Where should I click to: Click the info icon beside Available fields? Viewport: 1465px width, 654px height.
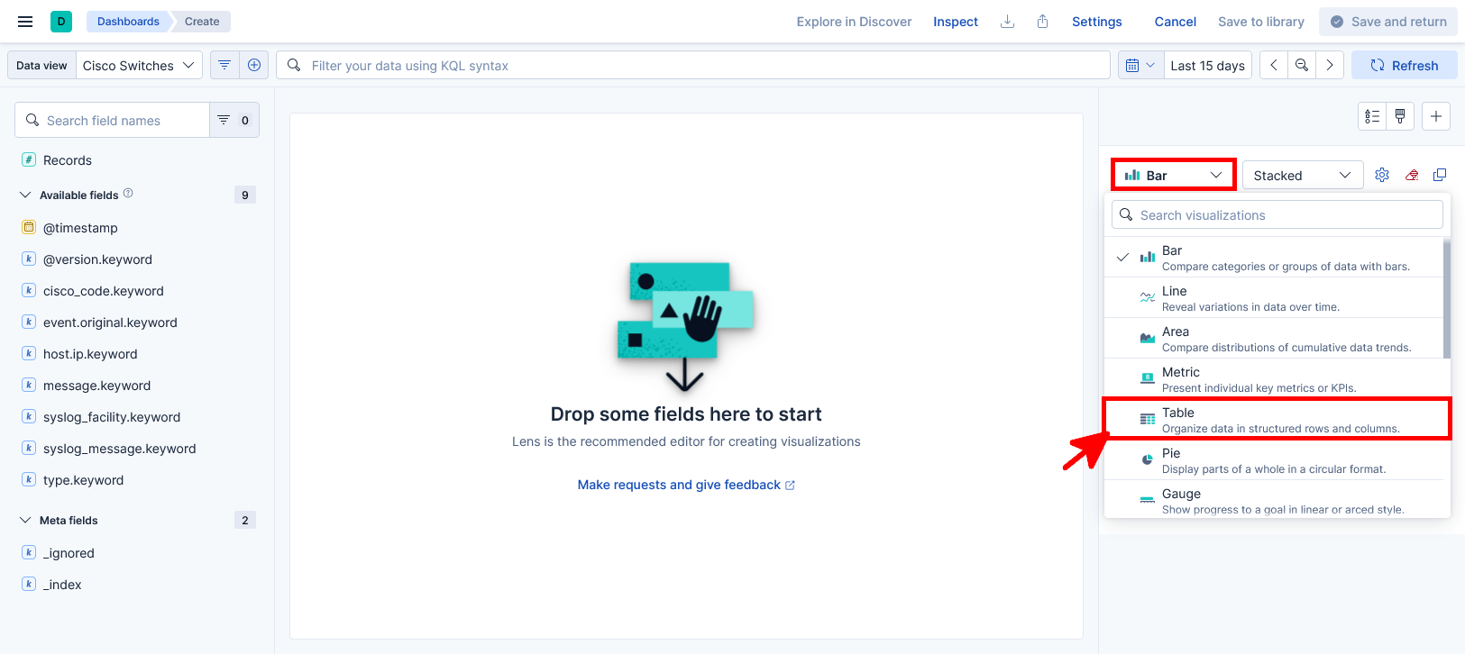(128, 194)
